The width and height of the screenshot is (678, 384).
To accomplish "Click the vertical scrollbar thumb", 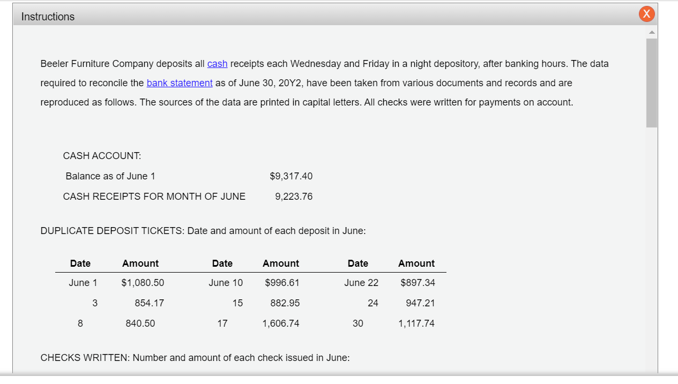I will click(x=652, y=82).
